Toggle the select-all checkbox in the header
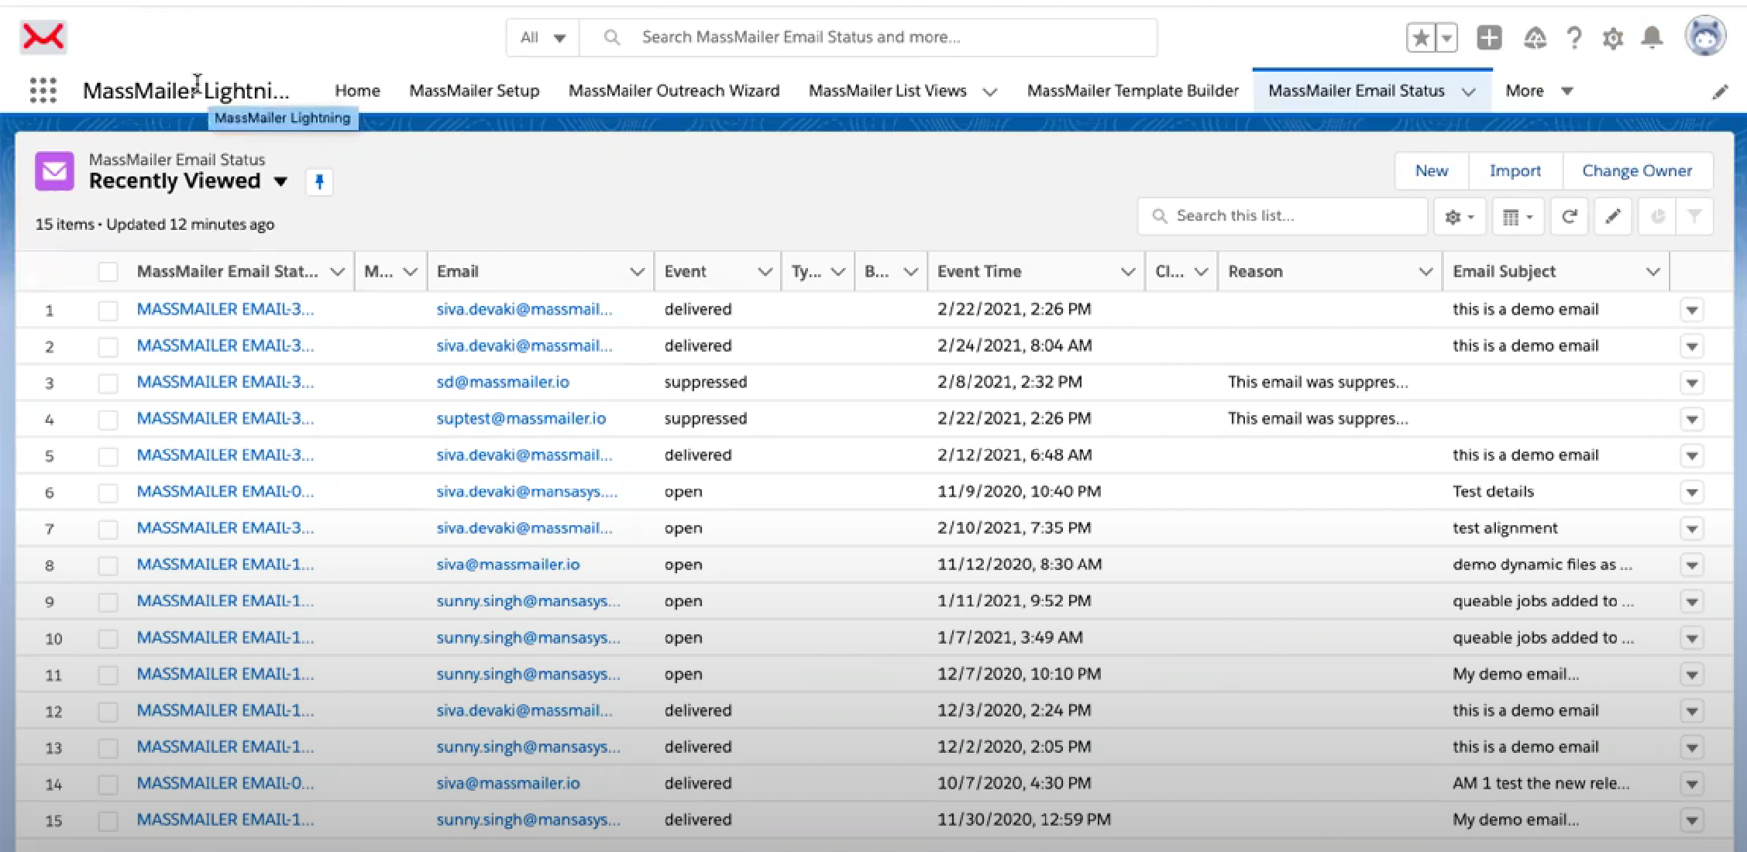The height and width of the screenshot is (852, 1747). coord(108,272)
